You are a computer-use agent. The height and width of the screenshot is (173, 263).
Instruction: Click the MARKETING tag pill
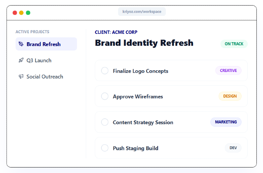pos(226,122)
